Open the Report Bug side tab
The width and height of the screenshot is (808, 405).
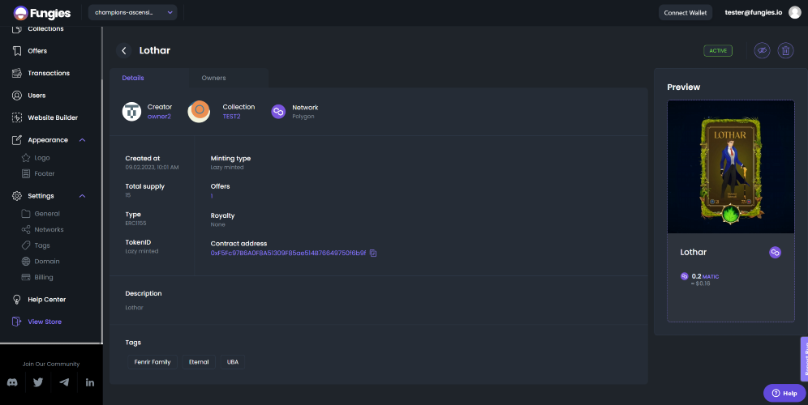point(804,359)
